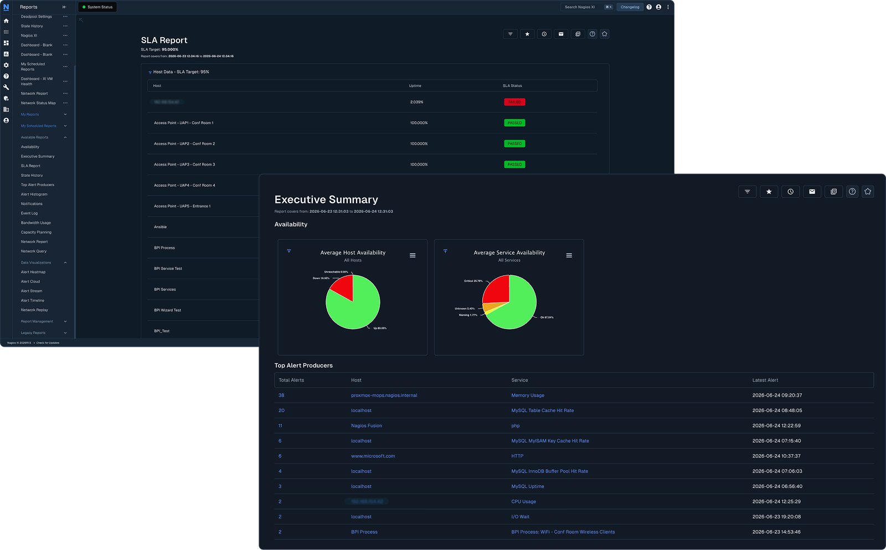Click the email icon on the Executive Summary toolbar
The height and width of the screenshot is (550, 886).
tap(812, 192)
